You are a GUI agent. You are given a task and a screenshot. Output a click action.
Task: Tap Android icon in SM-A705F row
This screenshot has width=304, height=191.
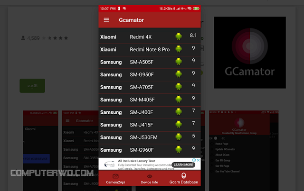tap(179, 87)
